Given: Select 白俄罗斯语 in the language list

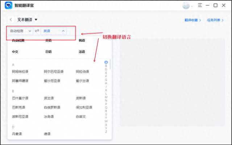Looking at the screenshot, I should (52, 107).
